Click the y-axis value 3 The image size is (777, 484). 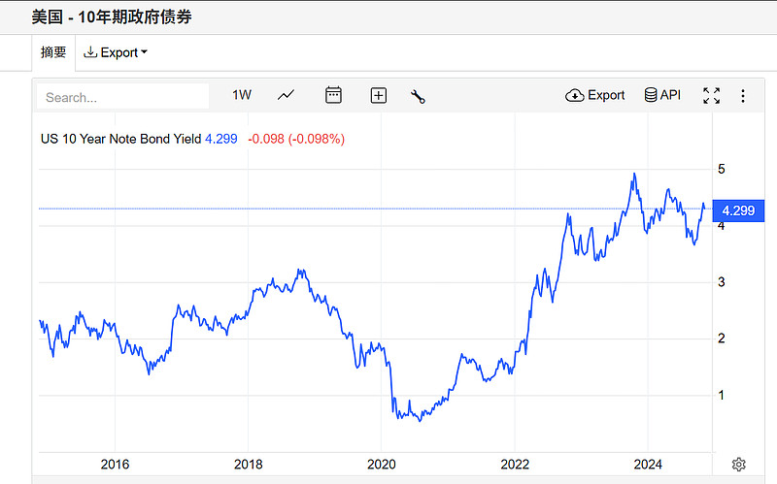[x=722, y=282]
